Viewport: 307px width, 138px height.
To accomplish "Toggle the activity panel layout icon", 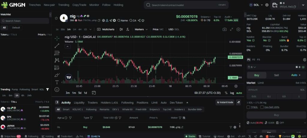I will click(x=57, y=103).
